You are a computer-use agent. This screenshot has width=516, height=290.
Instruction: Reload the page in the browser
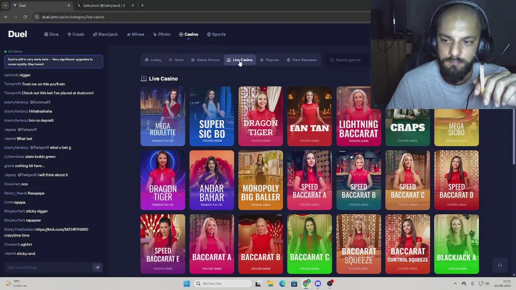tap(25, 17)
